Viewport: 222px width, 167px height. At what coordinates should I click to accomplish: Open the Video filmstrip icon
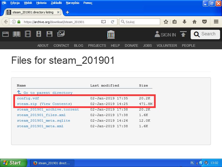pyautogui.click(x=28, y=34)
